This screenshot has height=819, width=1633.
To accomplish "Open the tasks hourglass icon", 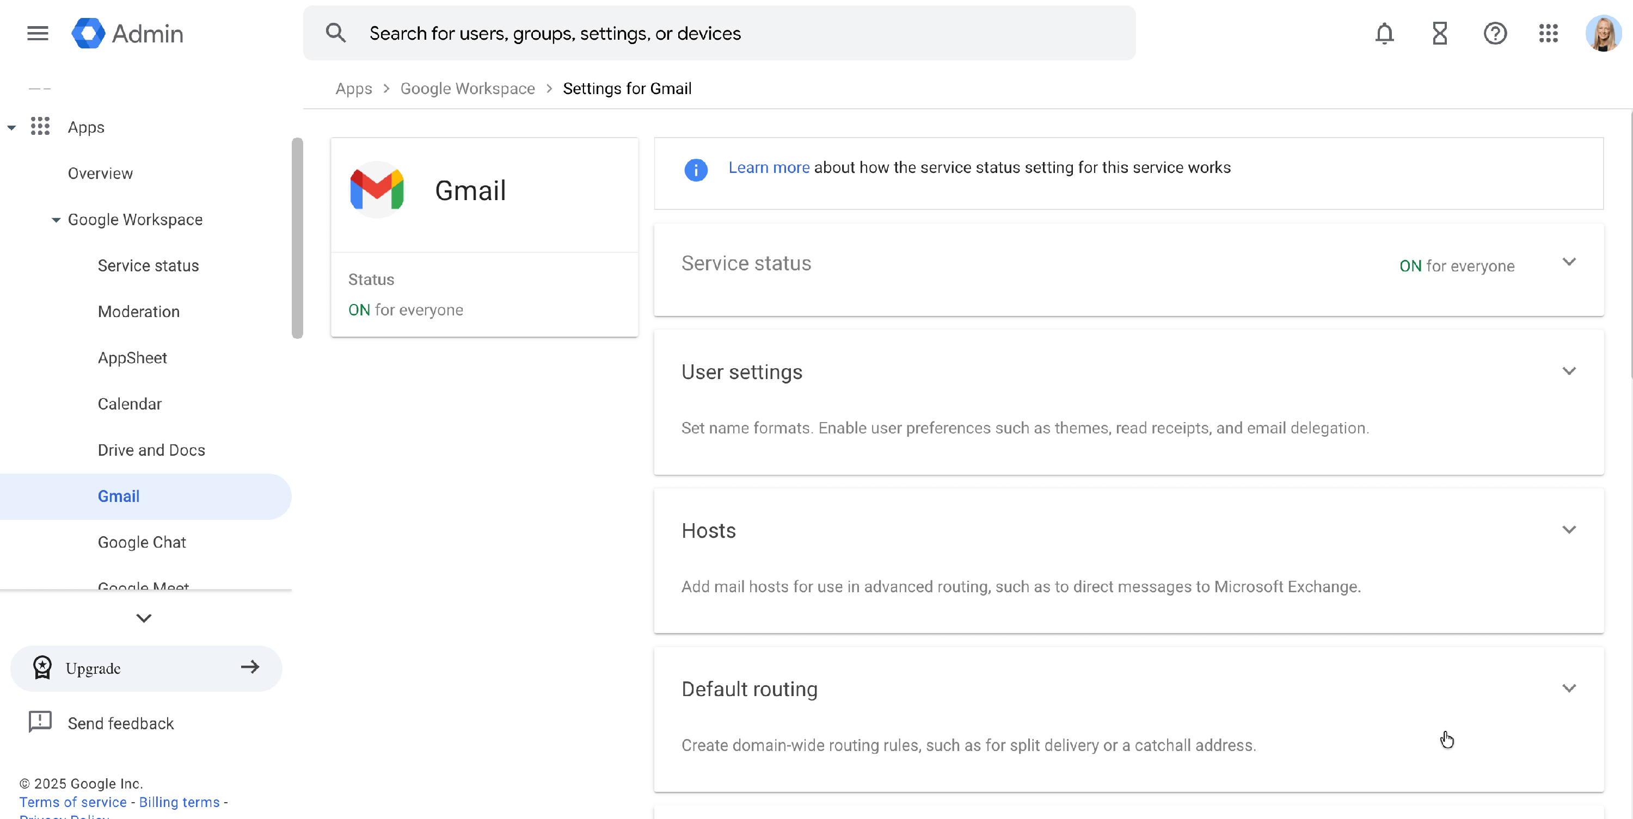I will click(x=1440, y=33).
